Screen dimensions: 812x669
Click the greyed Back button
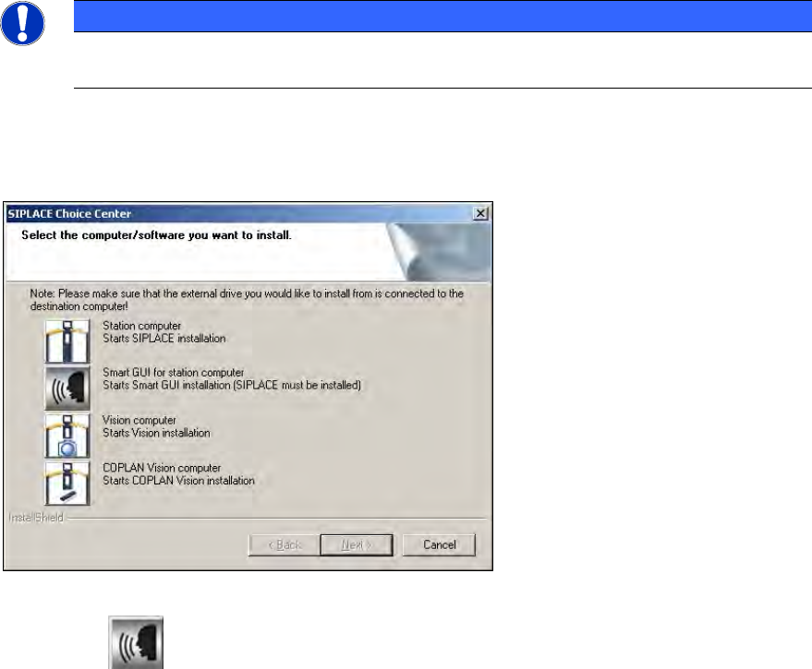(284, 544)
